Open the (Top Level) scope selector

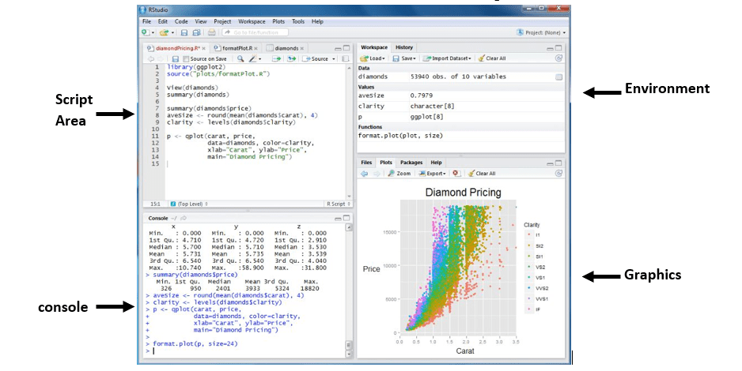coord(189,204)
